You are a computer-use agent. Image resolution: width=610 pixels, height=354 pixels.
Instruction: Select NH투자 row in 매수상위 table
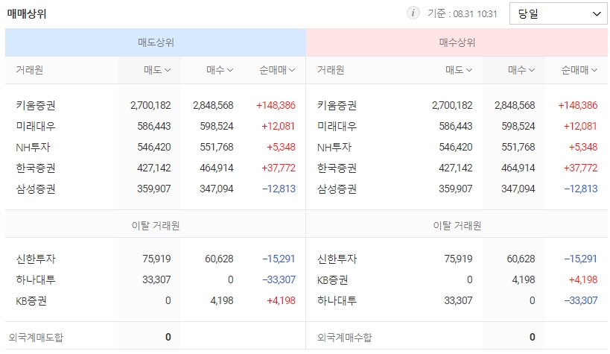(x=457, y=148)
